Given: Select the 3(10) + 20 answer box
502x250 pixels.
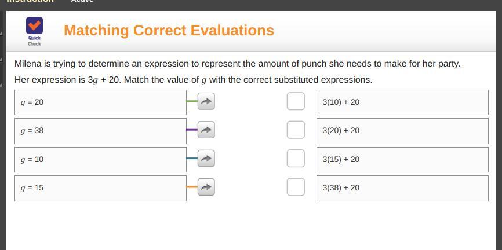Looking at the screenshot, I should [x=402, y=102].
